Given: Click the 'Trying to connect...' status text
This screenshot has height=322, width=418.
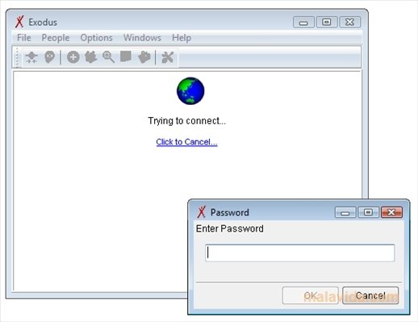Looking at the screenshot, I should coord(187,121).
